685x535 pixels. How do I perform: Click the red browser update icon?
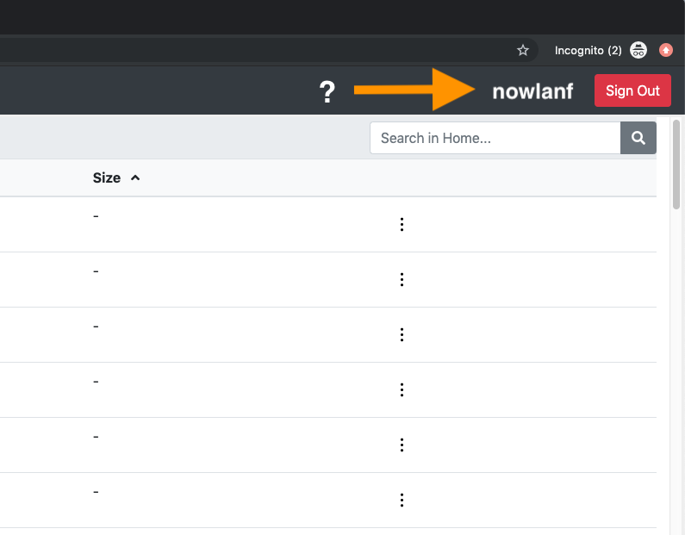(665, 50)
